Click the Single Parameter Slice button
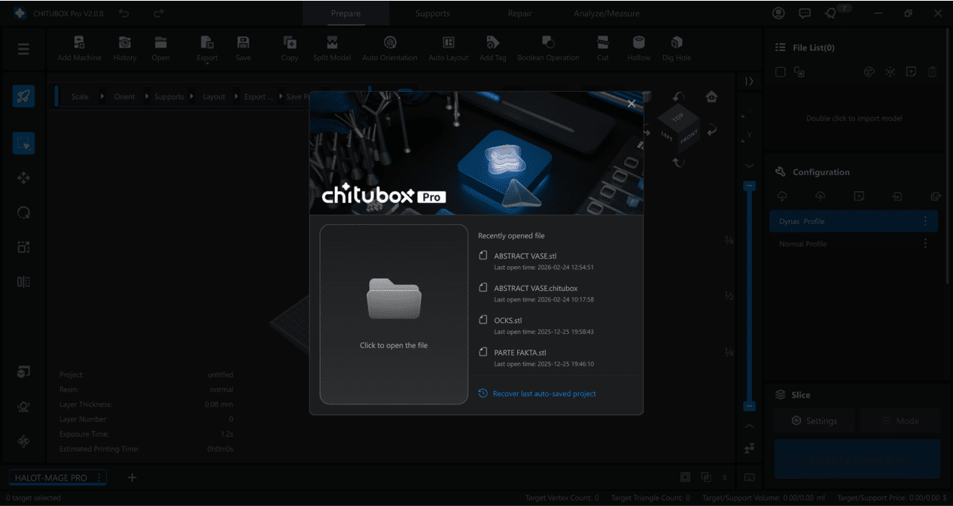This screenshot has height=506, width=953. [x=857, y=459]
